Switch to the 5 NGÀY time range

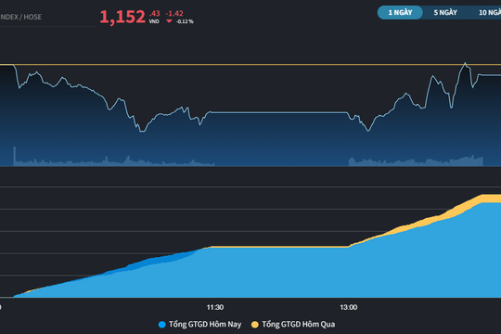point(445,13)
